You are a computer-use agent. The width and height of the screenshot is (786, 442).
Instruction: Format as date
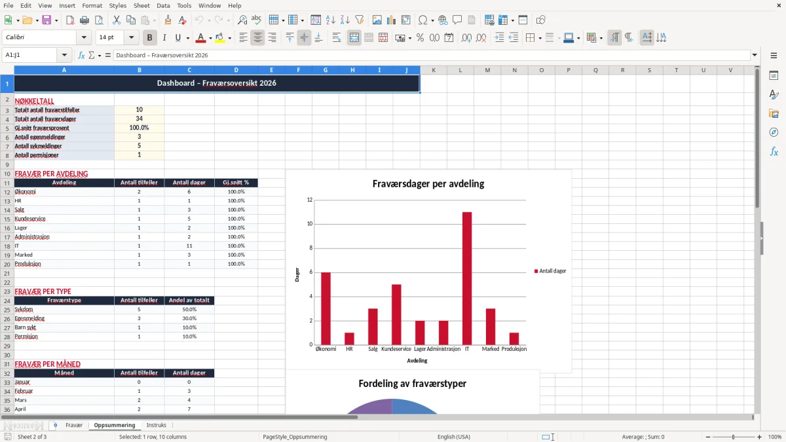tap(449, 38)
